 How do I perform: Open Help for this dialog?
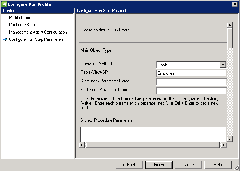[x=218, y=165]
